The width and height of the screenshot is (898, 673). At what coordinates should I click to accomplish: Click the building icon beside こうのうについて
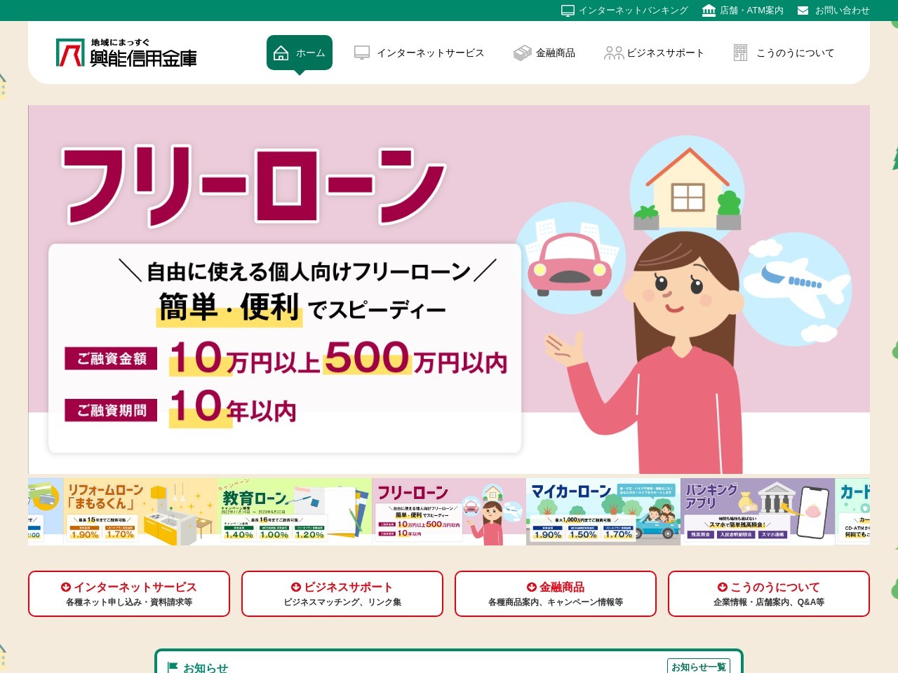[x=740, y=53]
